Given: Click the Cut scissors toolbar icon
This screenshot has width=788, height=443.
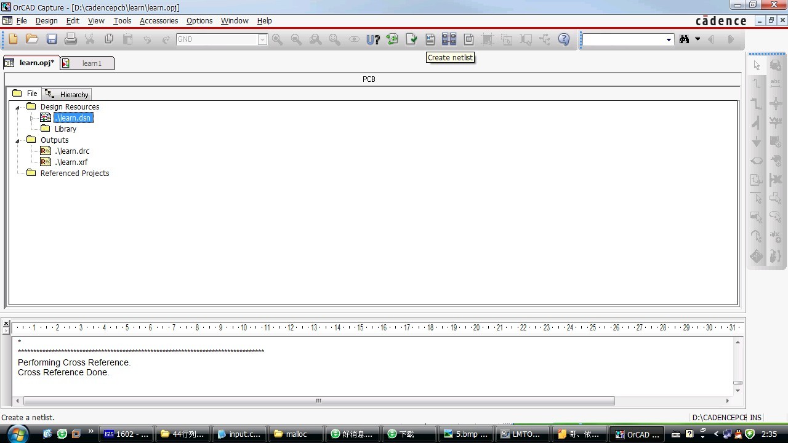Looking at the screenshot, I should 90,39.
